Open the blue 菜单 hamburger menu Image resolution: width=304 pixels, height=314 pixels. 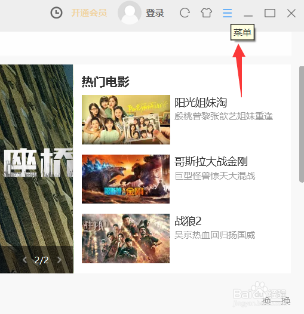[x=227, y=13]
